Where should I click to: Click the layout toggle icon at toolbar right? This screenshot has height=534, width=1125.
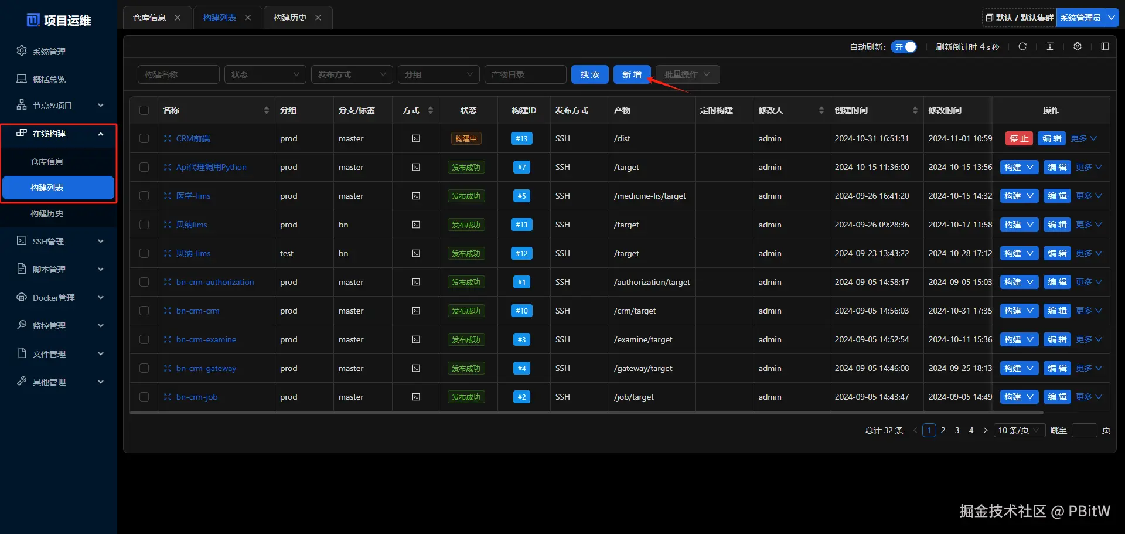(x=1105, y=46)
